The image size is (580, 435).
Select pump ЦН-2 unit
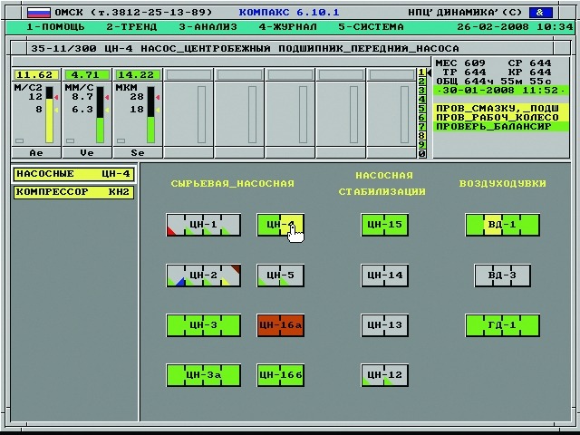203,275
